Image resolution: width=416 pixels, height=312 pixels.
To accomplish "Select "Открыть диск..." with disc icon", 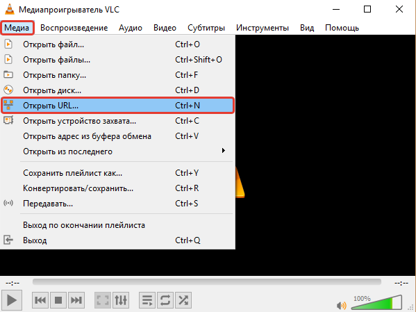I will [x=117, y=90].
